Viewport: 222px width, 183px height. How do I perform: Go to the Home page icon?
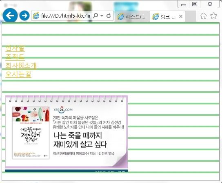pos(204,16)
